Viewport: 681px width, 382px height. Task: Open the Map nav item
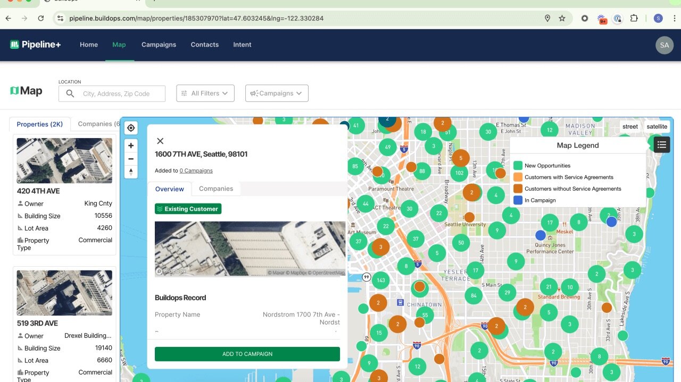pos(119,45)
